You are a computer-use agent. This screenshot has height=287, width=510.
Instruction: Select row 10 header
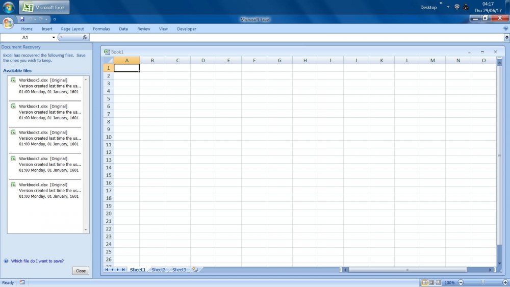(x=109, y=137)
